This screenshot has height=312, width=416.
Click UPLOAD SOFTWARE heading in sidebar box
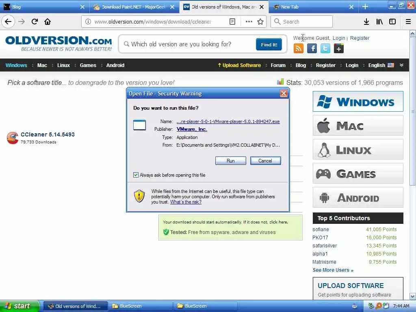[351, 286]
